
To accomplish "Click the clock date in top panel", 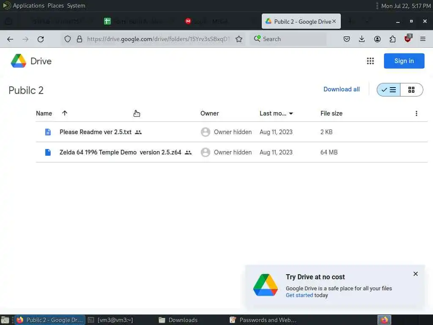I will [x=406, y=6].
